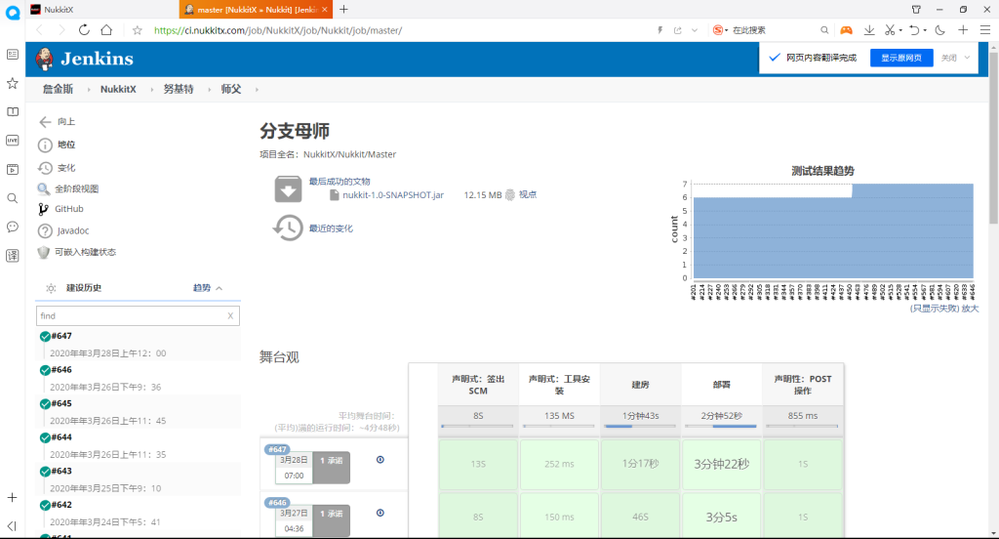Expand the address bar dropdown arrow
This screenshot has width=999, height=539.
[695, 30]
